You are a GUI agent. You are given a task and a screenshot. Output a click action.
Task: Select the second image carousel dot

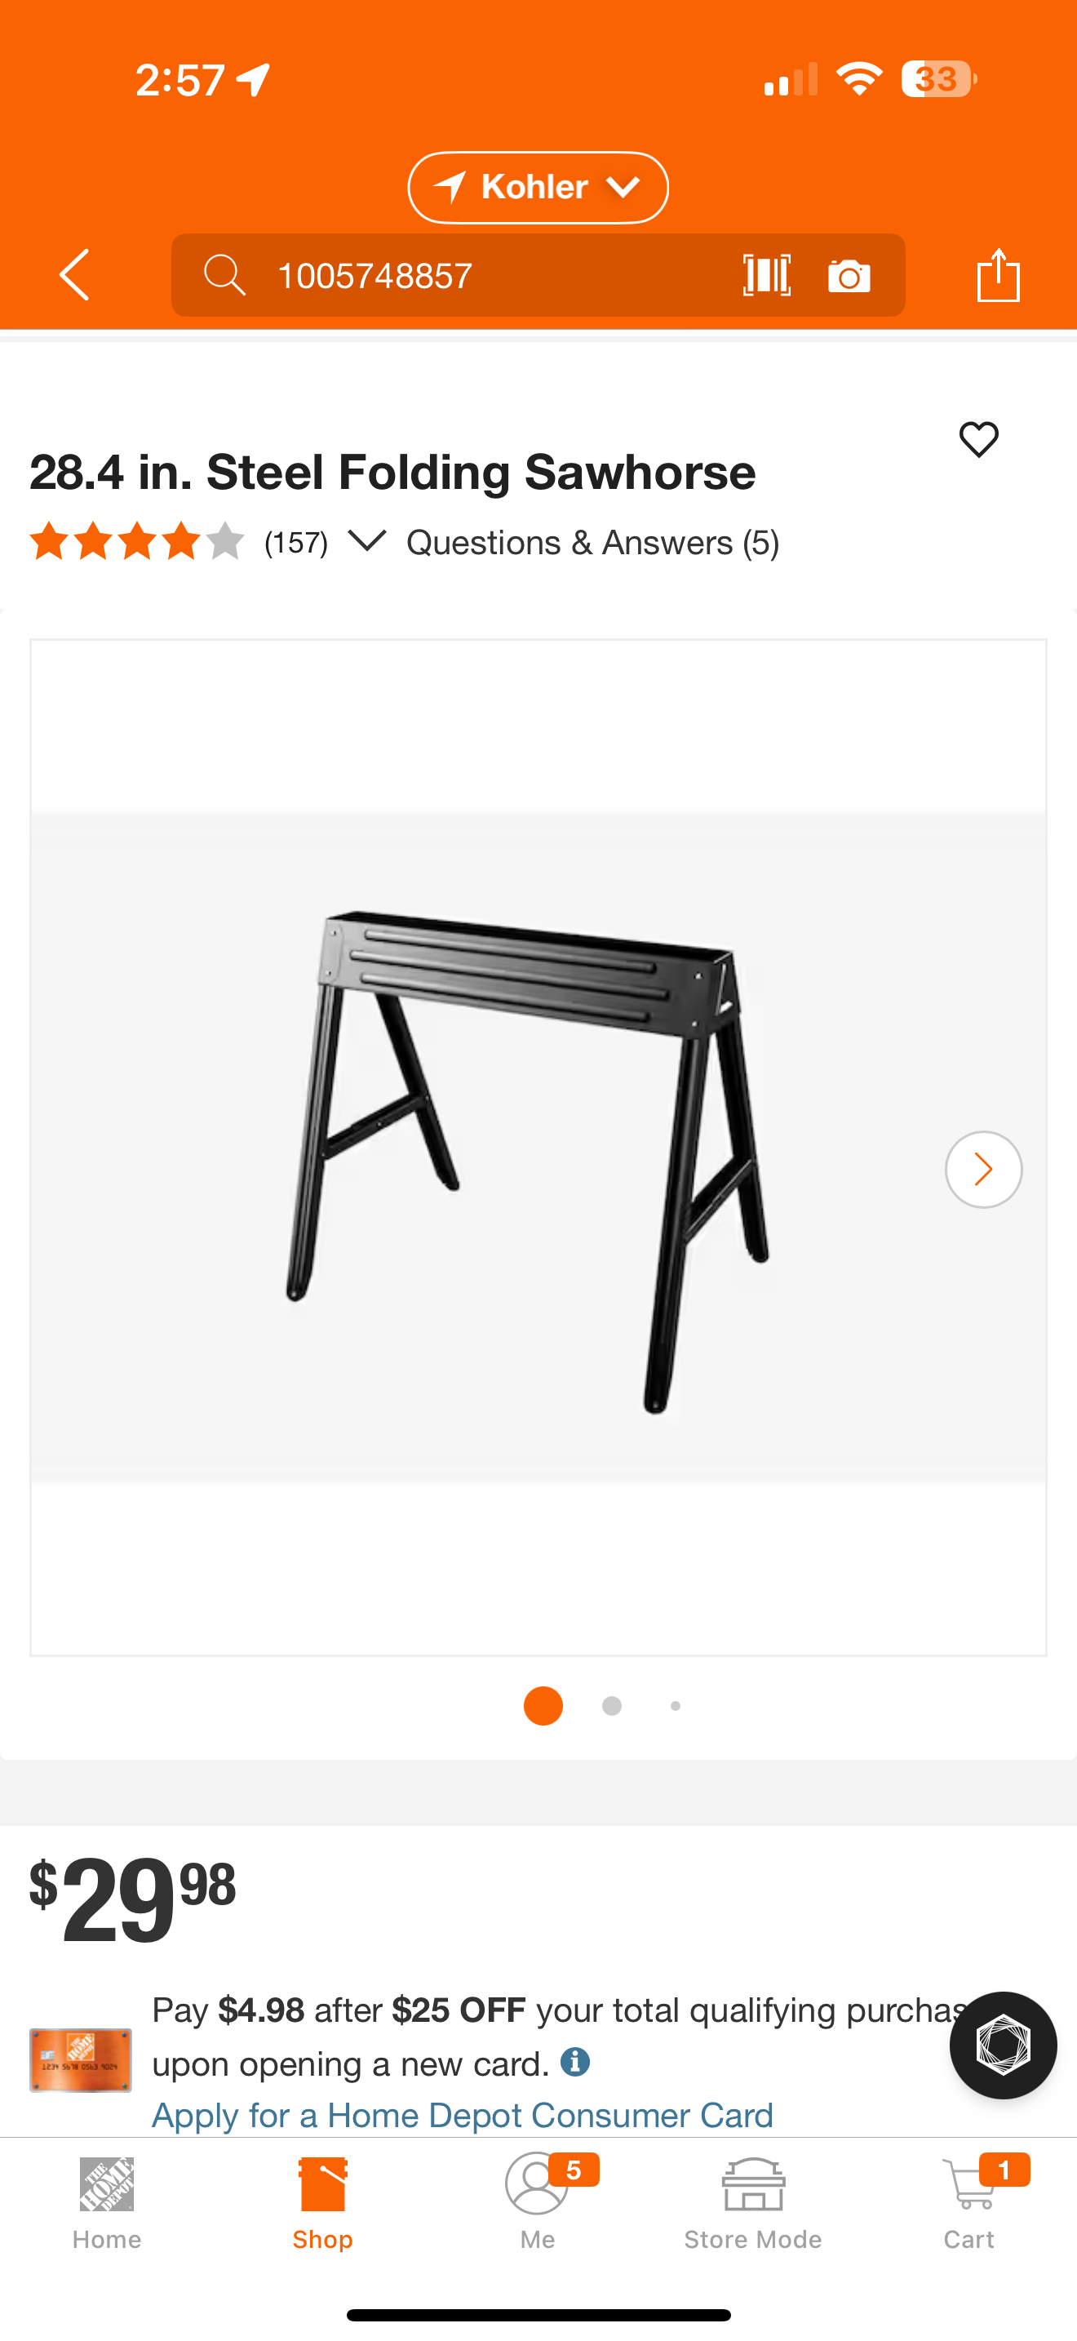pyautogui.click(x=612, y=1706)
